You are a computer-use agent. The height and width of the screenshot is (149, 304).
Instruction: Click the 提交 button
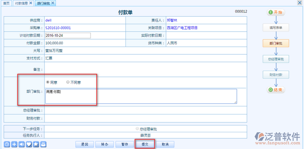point(145,144)
